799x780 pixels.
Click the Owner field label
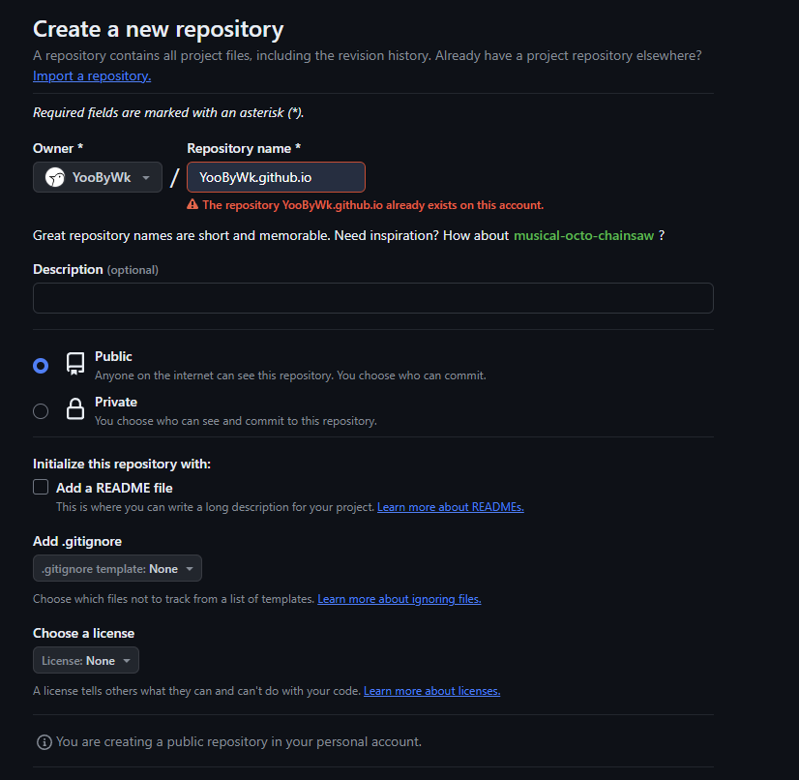pyautogui.click(x=58, y=148)
